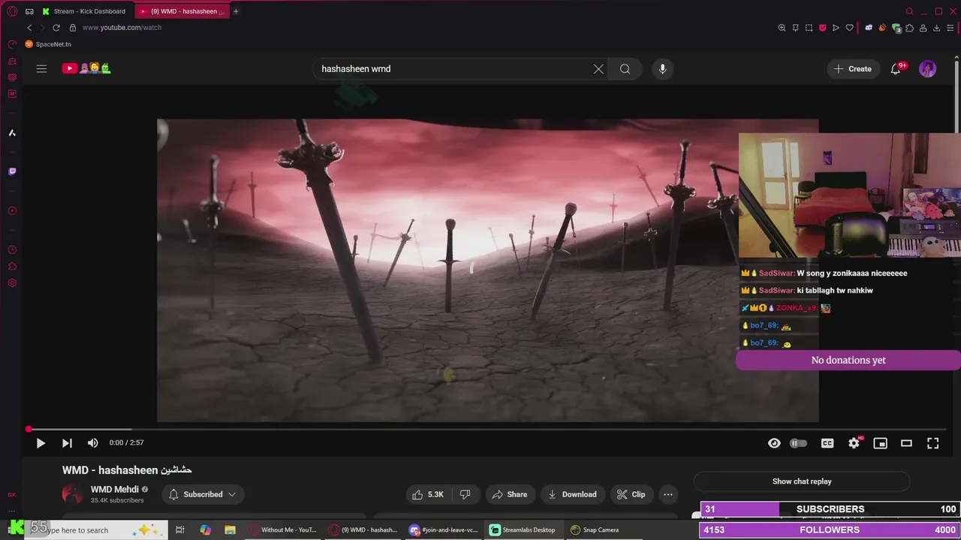The width and height of the screenshot is (961, 540).
Task: Toggle the eye icon in player controls
Action: coord(774,443)
